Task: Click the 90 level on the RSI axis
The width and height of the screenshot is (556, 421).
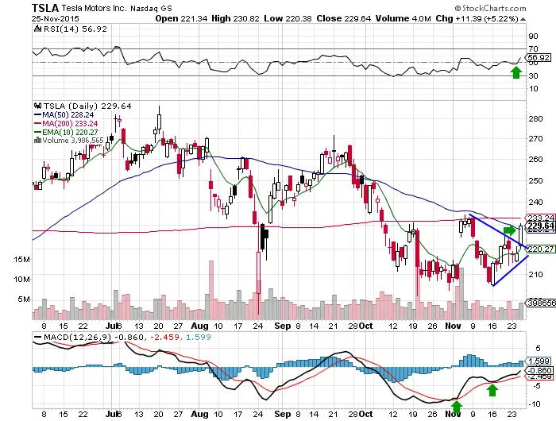Action: point(533,37)
